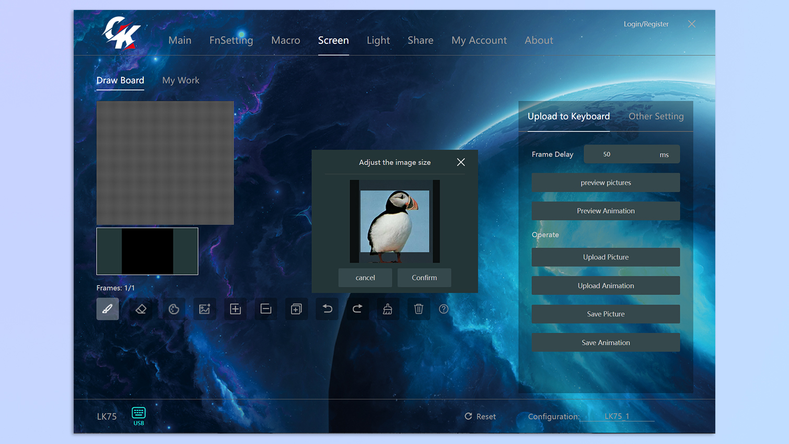The height and width of the screenshot is (444, 789).
Task: Clear the canvas with broom icon
Action: pos(388,309)
